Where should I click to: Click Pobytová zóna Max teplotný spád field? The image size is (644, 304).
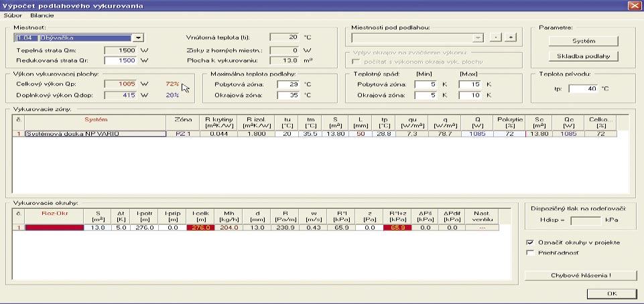click(x=470, y=84)
